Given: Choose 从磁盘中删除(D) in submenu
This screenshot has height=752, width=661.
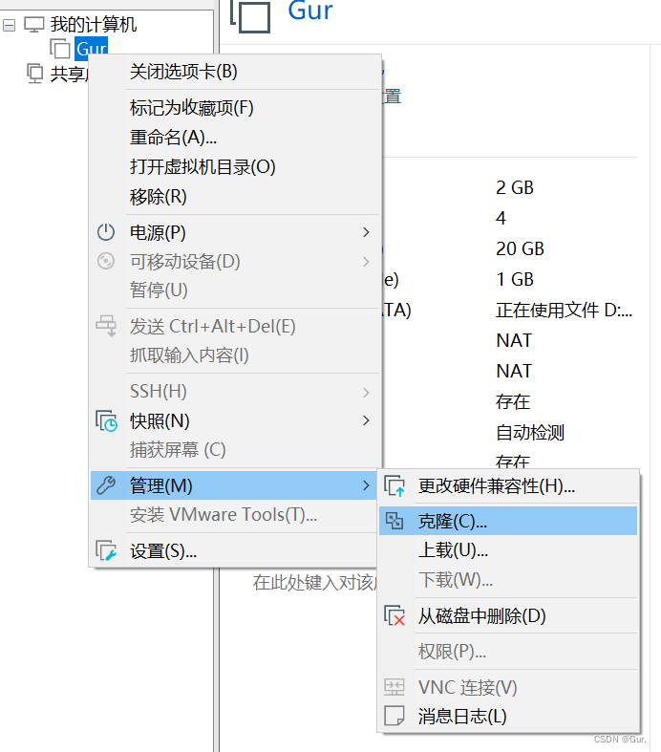Looking at the screenshot, I should pyautogui.click(x=508, y=615).
